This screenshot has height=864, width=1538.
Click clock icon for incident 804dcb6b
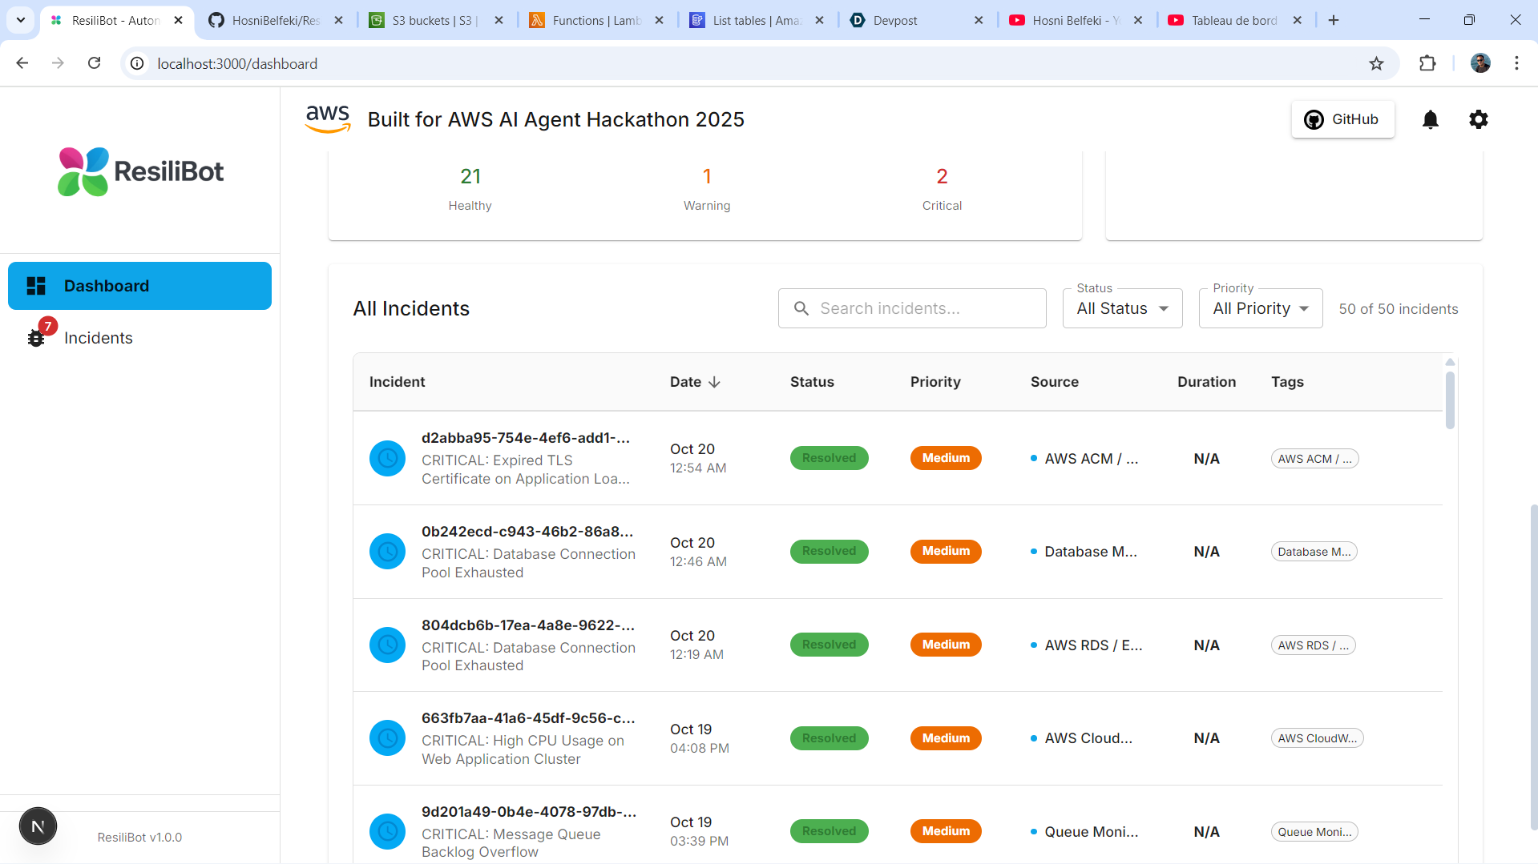pyautogui.click(x=387, y=645)
